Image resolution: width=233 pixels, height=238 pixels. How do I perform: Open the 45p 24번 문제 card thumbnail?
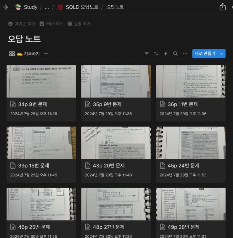pyautogui.click(x=191, y=143)
